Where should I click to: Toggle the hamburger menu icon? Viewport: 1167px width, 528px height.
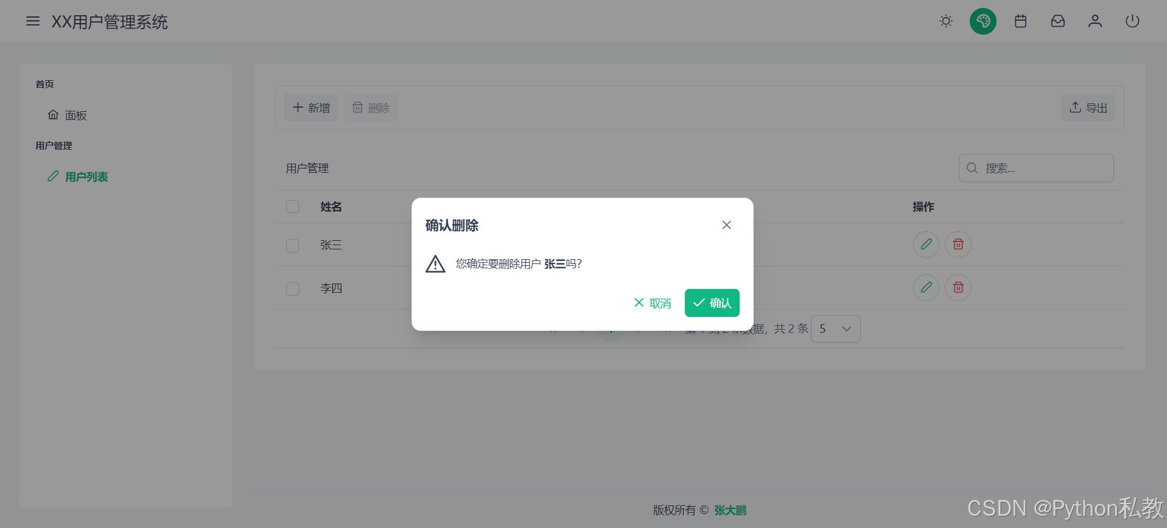pyautogui.click(x=33, y=21)
